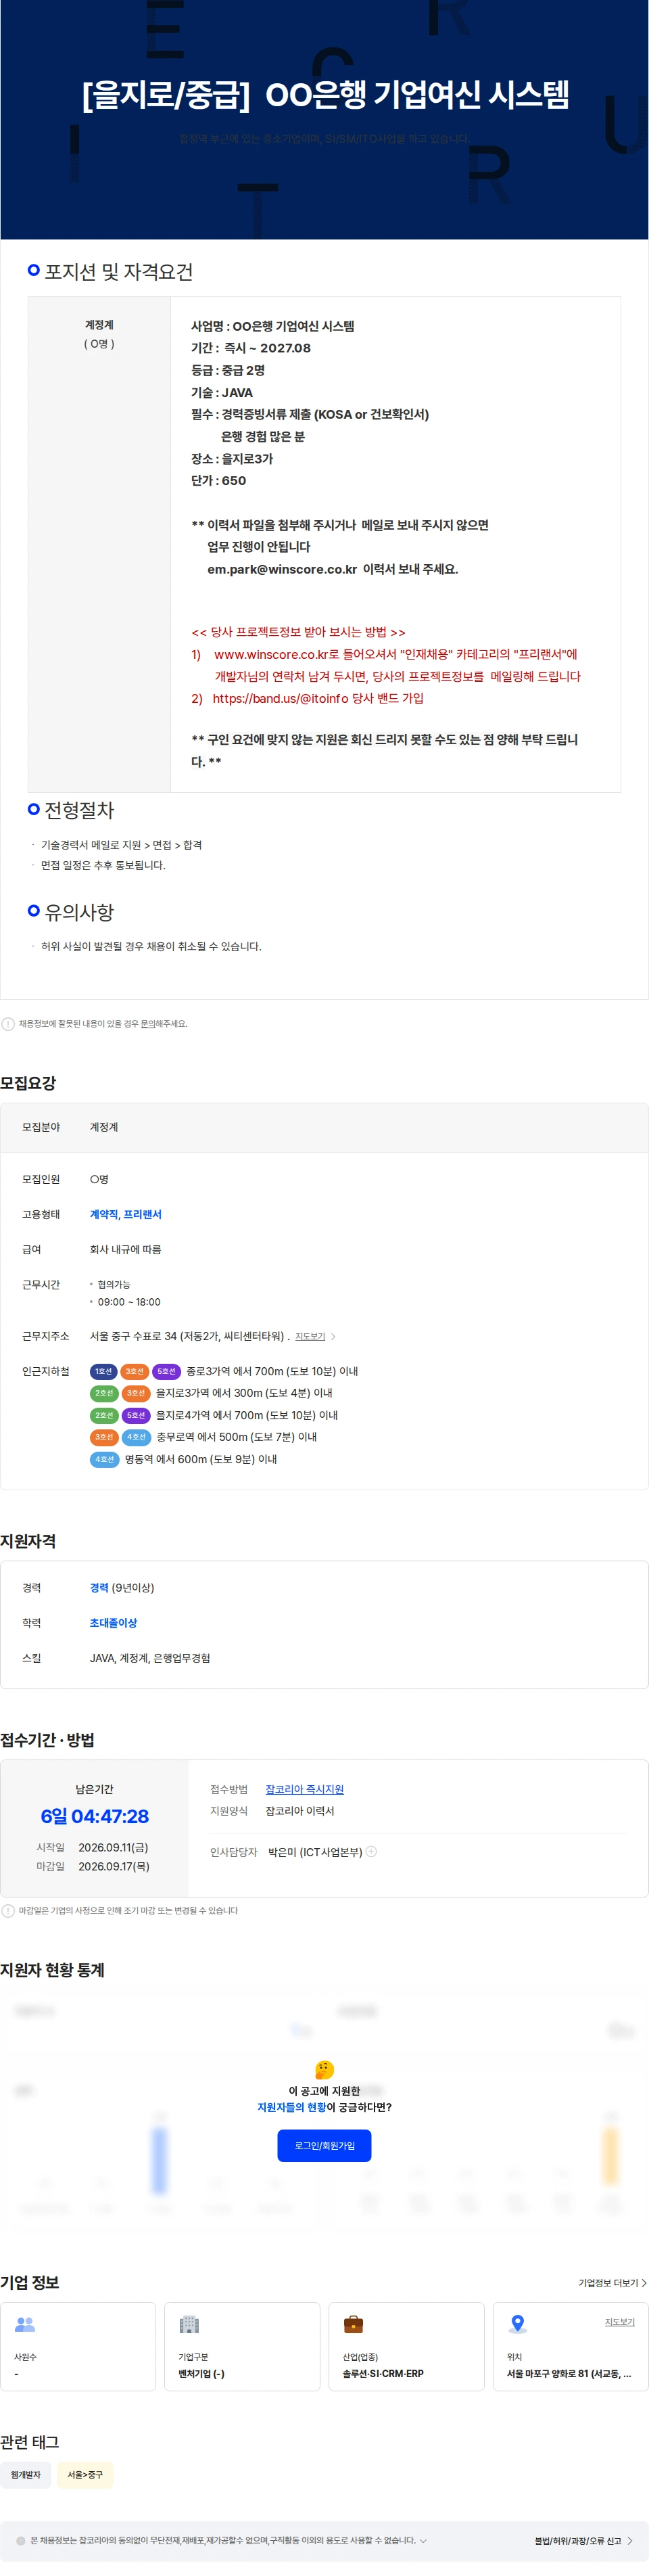This screenshot has height=2576, width=649.
Task: Click the 로그인/회원가입 button
Action: tap(324, 2145)
